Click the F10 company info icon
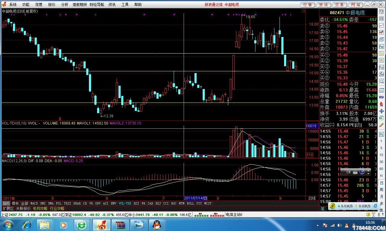Screen dimensions: 386x231 point(381,46)
